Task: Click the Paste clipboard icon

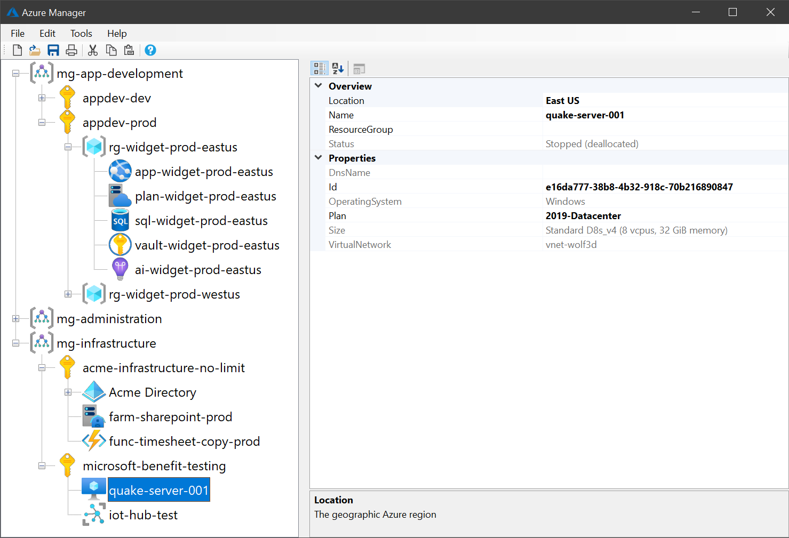Action: click(129, 50)
